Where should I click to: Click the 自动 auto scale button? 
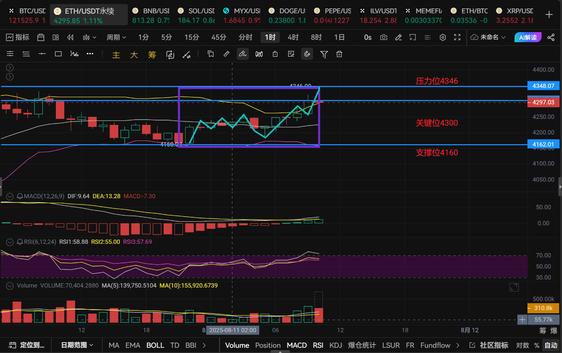(x=551, y=345)
